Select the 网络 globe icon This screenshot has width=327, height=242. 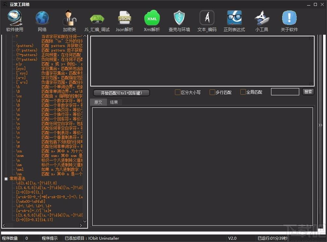42,21
